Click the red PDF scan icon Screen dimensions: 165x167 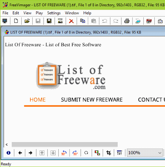coord(149,21)
